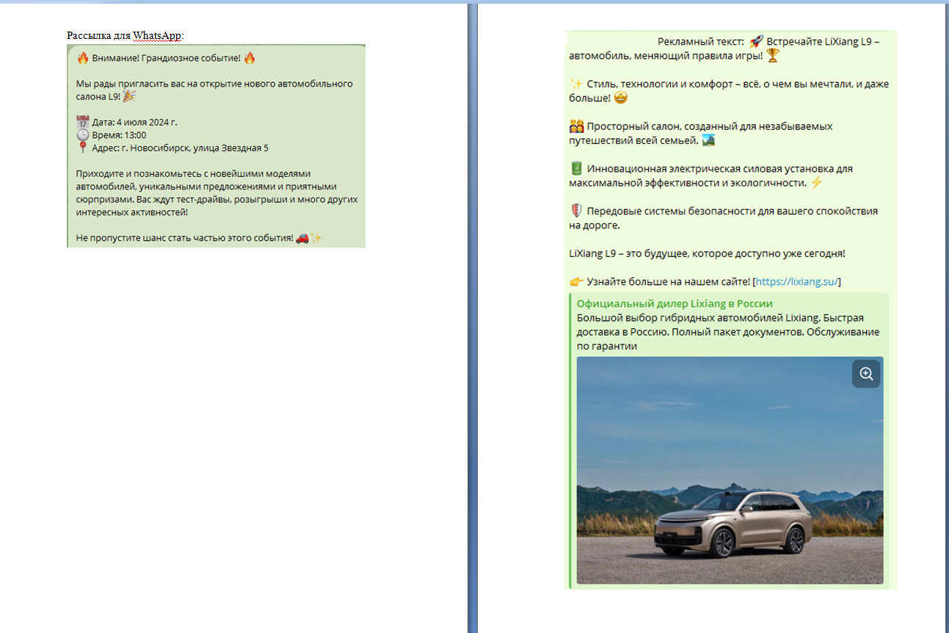Click the family emoji before 'Просторный салон'

576,126
